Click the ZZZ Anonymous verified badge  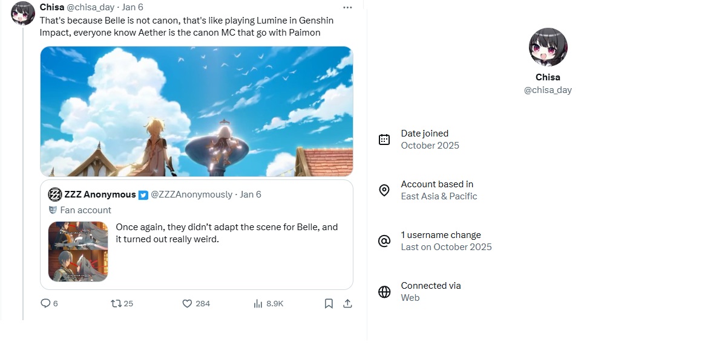[x=143, y=195]
